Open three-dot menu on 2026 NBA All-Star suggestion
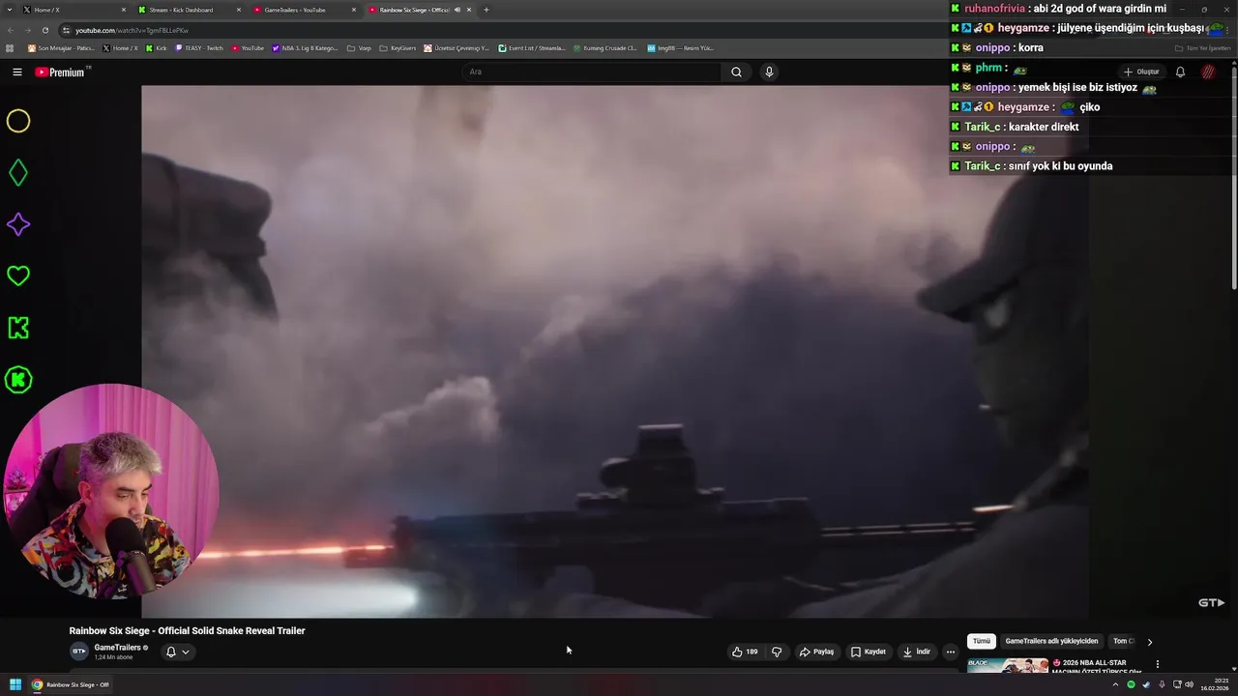Image resolution: width=1238 pixels, height=696 pixels. point(1157,664)
